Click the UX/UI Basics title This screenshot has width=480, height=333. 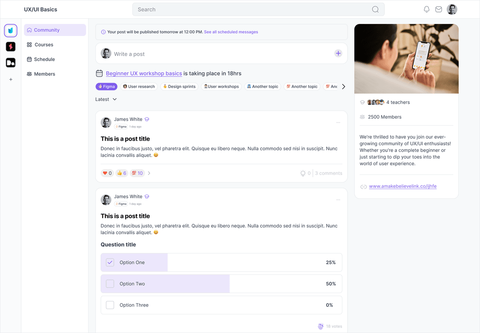[x=41, y=9]
